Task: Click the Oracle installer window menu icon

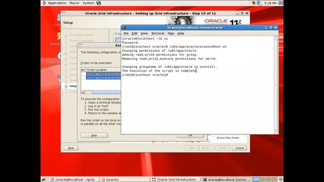Action: pyautogui.click(x=64, y=13)
